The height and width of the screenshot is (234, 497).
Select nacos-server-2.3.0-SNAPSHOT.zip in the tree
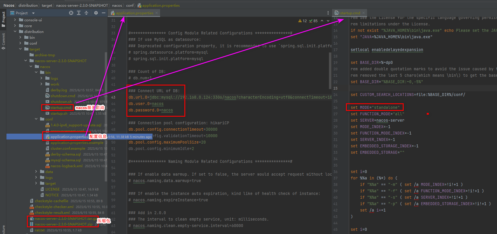(x=64, y=224)
